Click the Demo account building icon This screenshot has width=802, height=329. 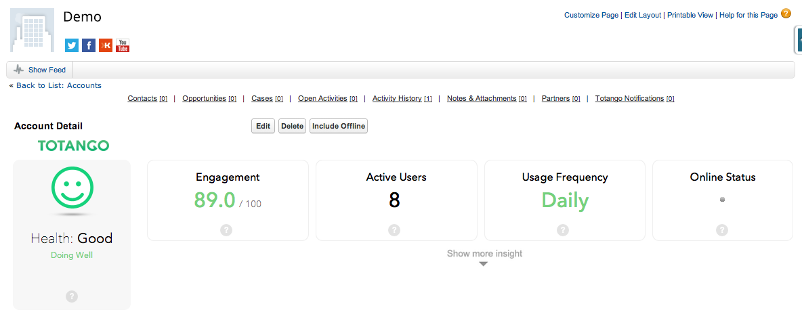(x=33, y=30)
